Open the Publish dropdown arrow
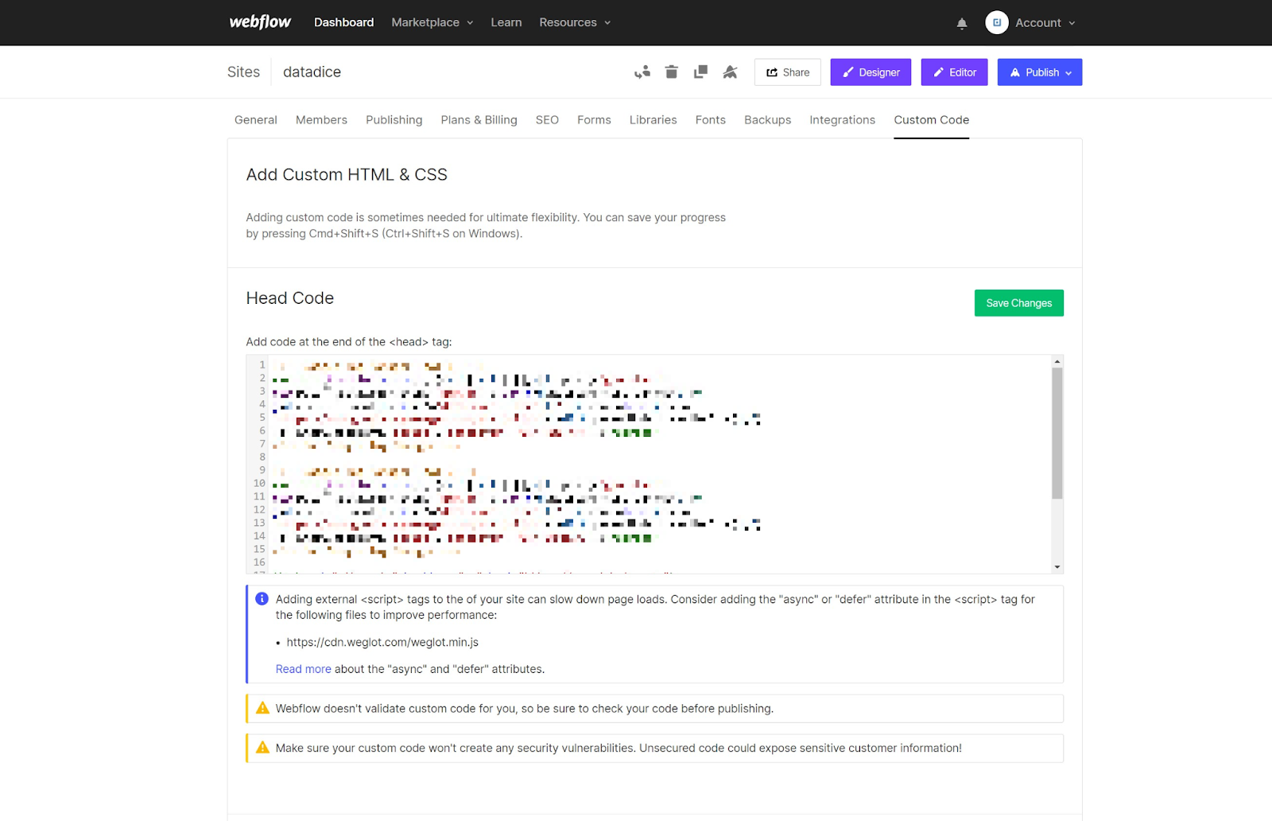The height and width of the screenshot is (821, 1272). (1068, 72)
